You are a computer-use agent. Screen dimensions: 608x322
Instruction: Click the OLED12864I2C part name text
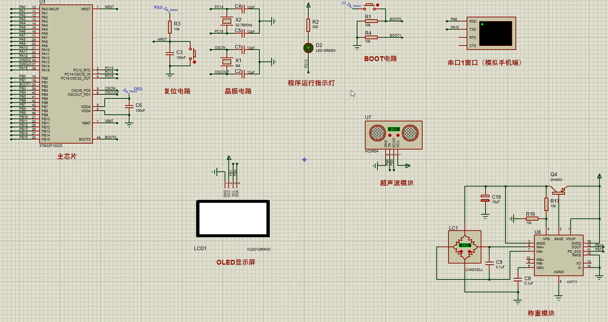pyautogui.click(x=259, y=249)
